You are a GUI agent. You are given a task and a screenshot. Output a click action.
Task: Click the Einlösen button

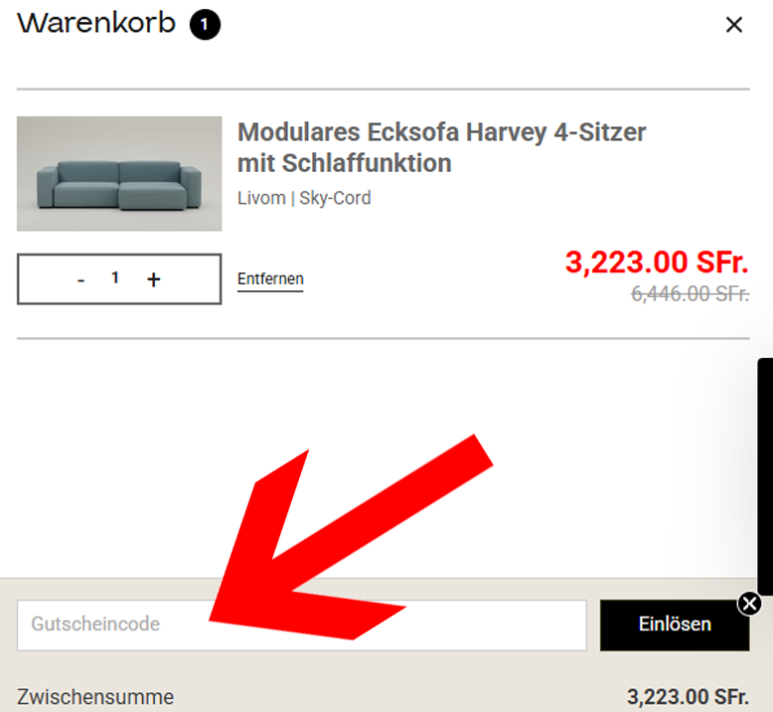(x=675, y=625)
